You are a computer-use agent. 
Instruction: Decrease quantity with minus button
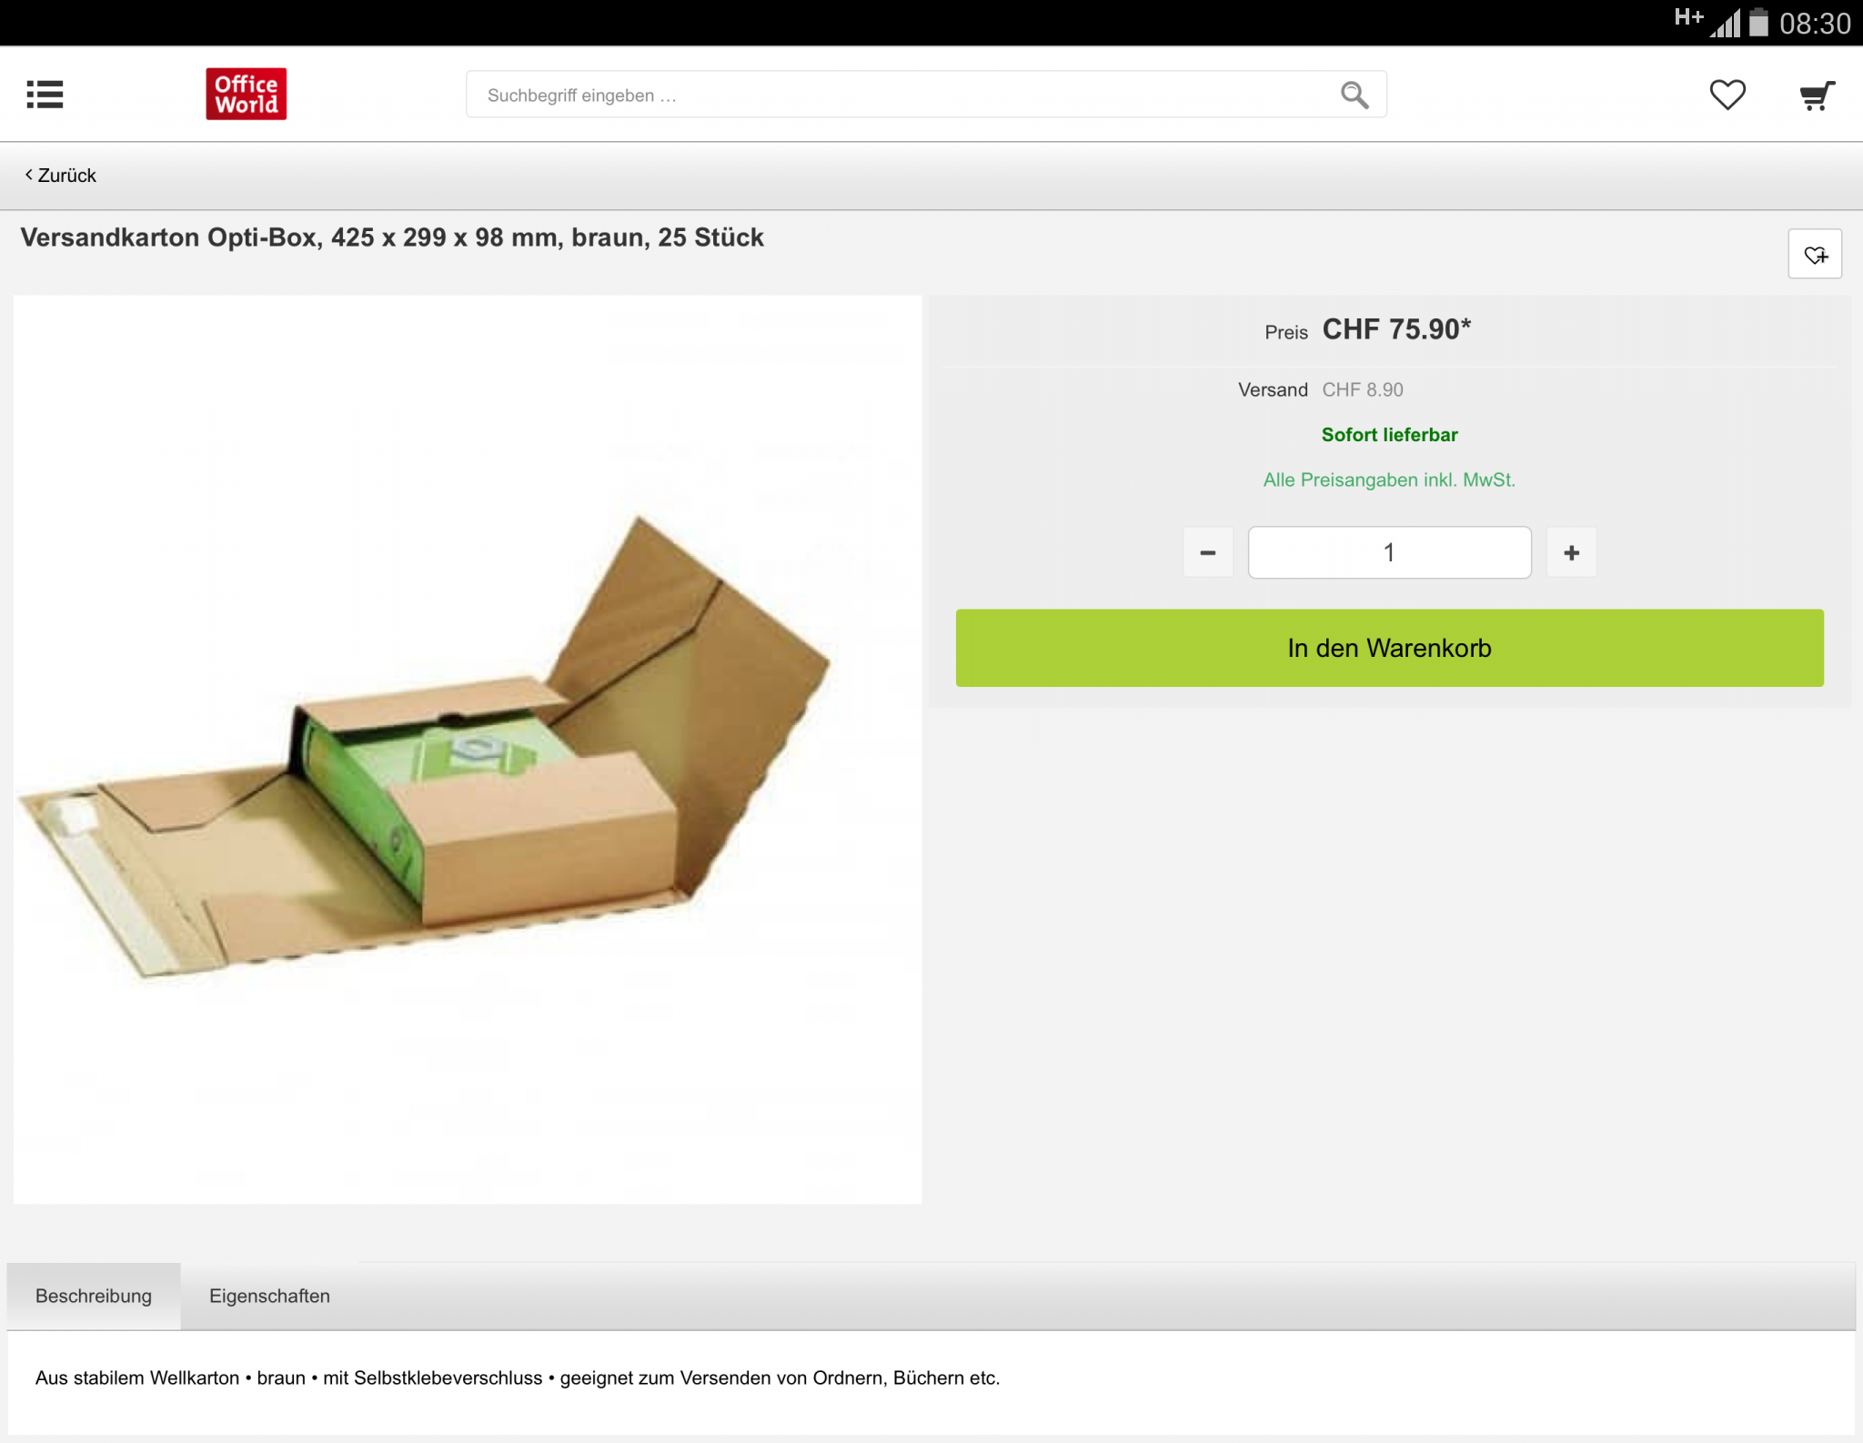(x=1208, y=552)
